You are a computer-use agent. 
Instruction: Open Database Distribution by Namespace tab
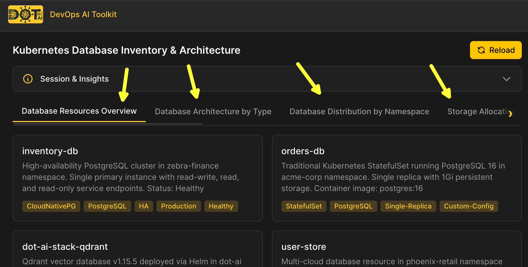click(x=359, y=112)
